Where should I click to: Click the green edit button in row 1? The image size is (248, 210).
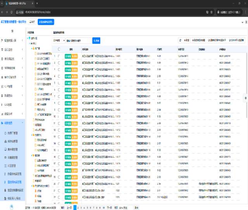pos(68,56)
